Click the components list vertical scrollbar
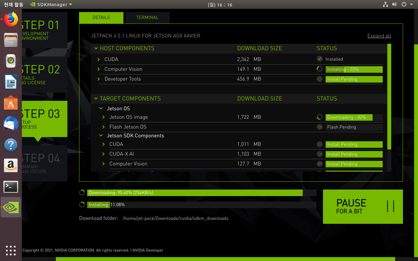 389,97
